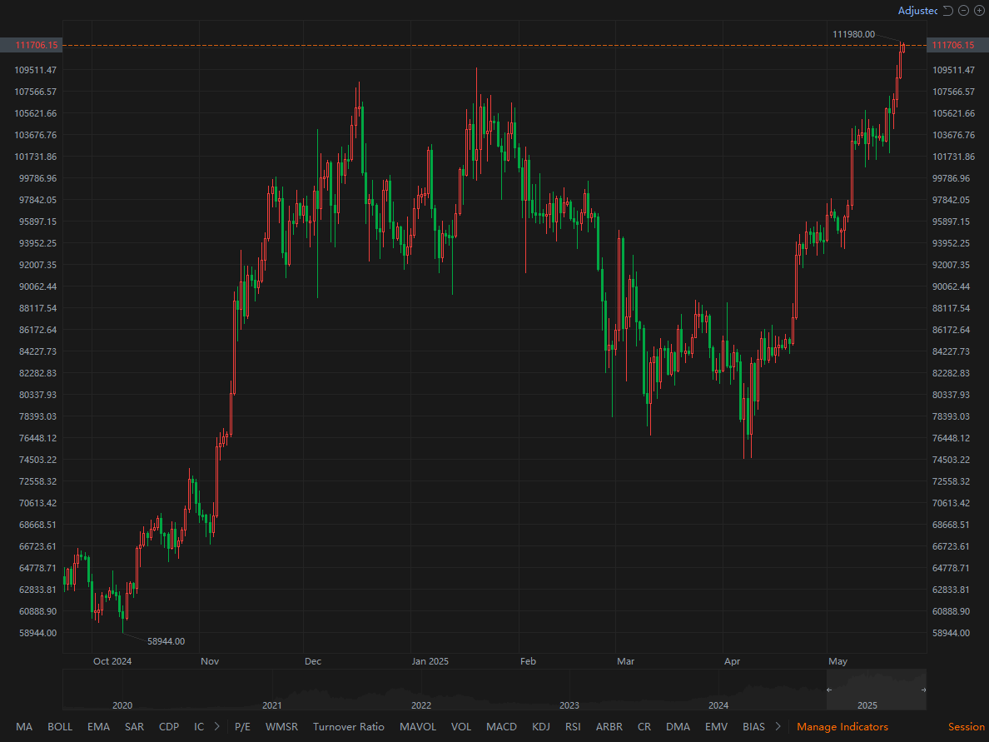Zoom out the chart with minus icon
This screenshot has height=742, width=989.
tap(963, 11)
